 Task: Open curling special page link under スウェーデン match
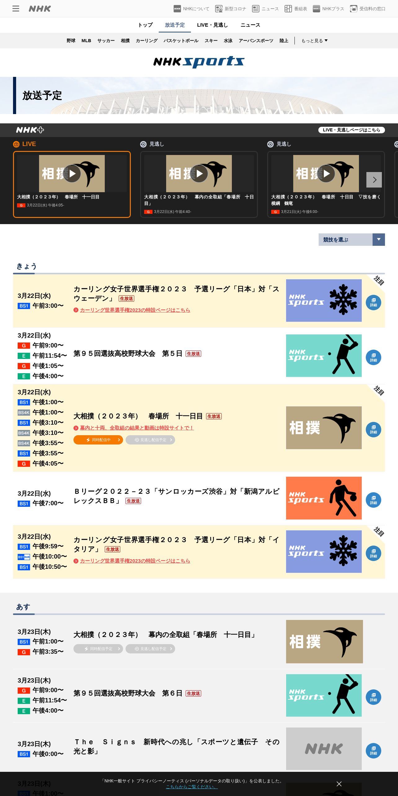click(x=135, y=310)
